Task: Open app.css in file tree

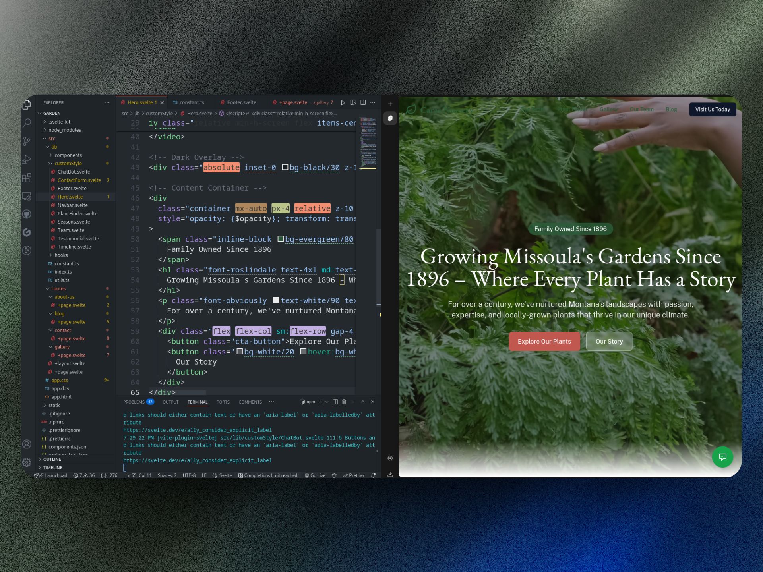Action: (60, 380)
